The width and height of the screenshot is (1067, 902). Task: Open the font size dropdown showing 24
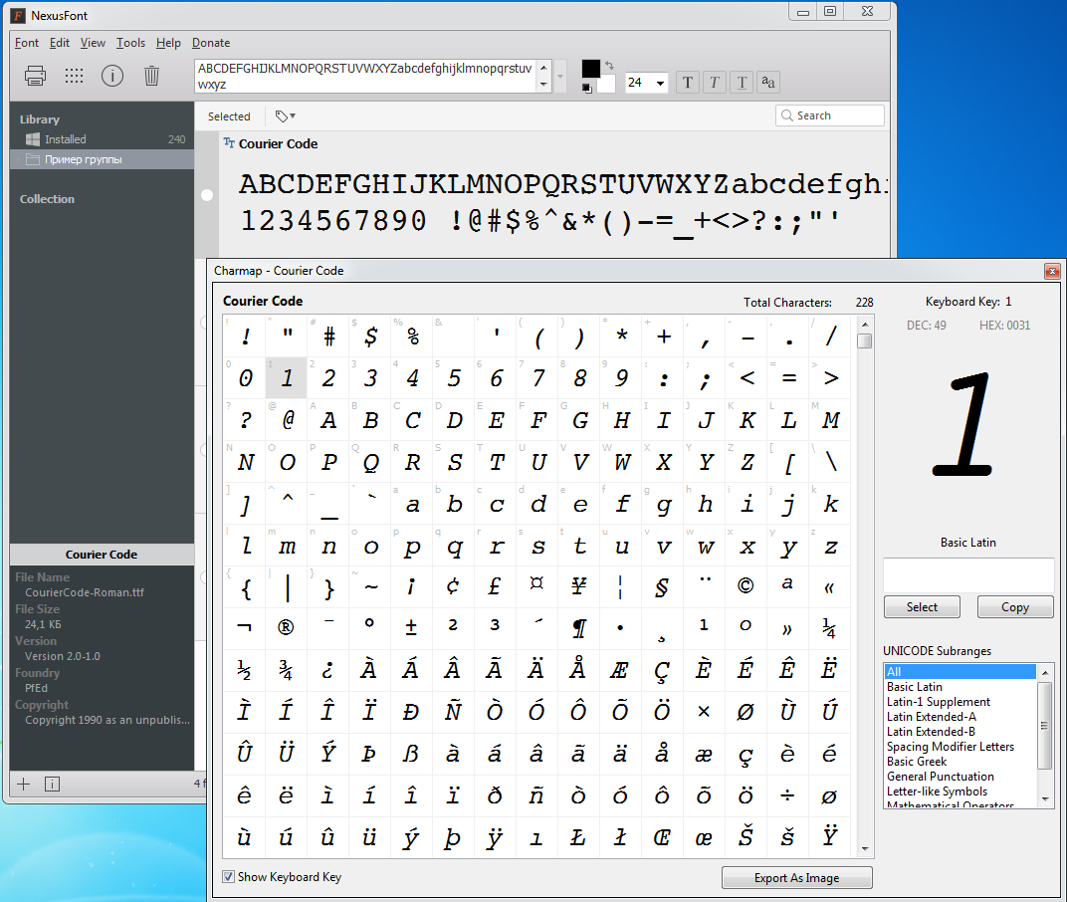pos(660,83)
